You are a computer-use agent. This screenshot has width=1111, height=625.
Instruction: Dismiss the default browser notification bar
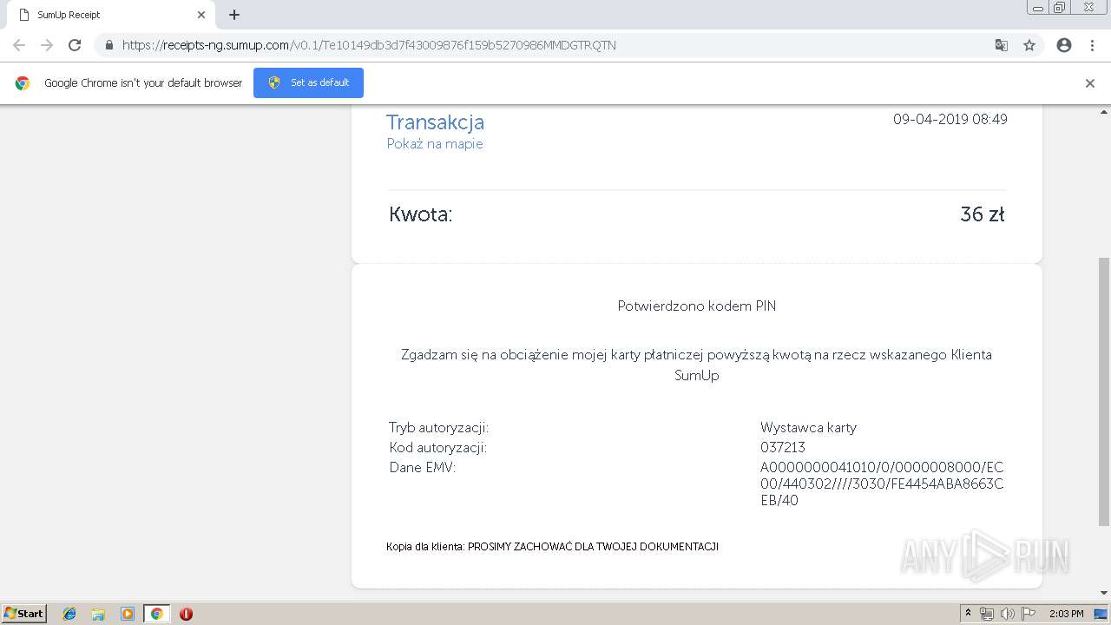[x=1090, y=83]
